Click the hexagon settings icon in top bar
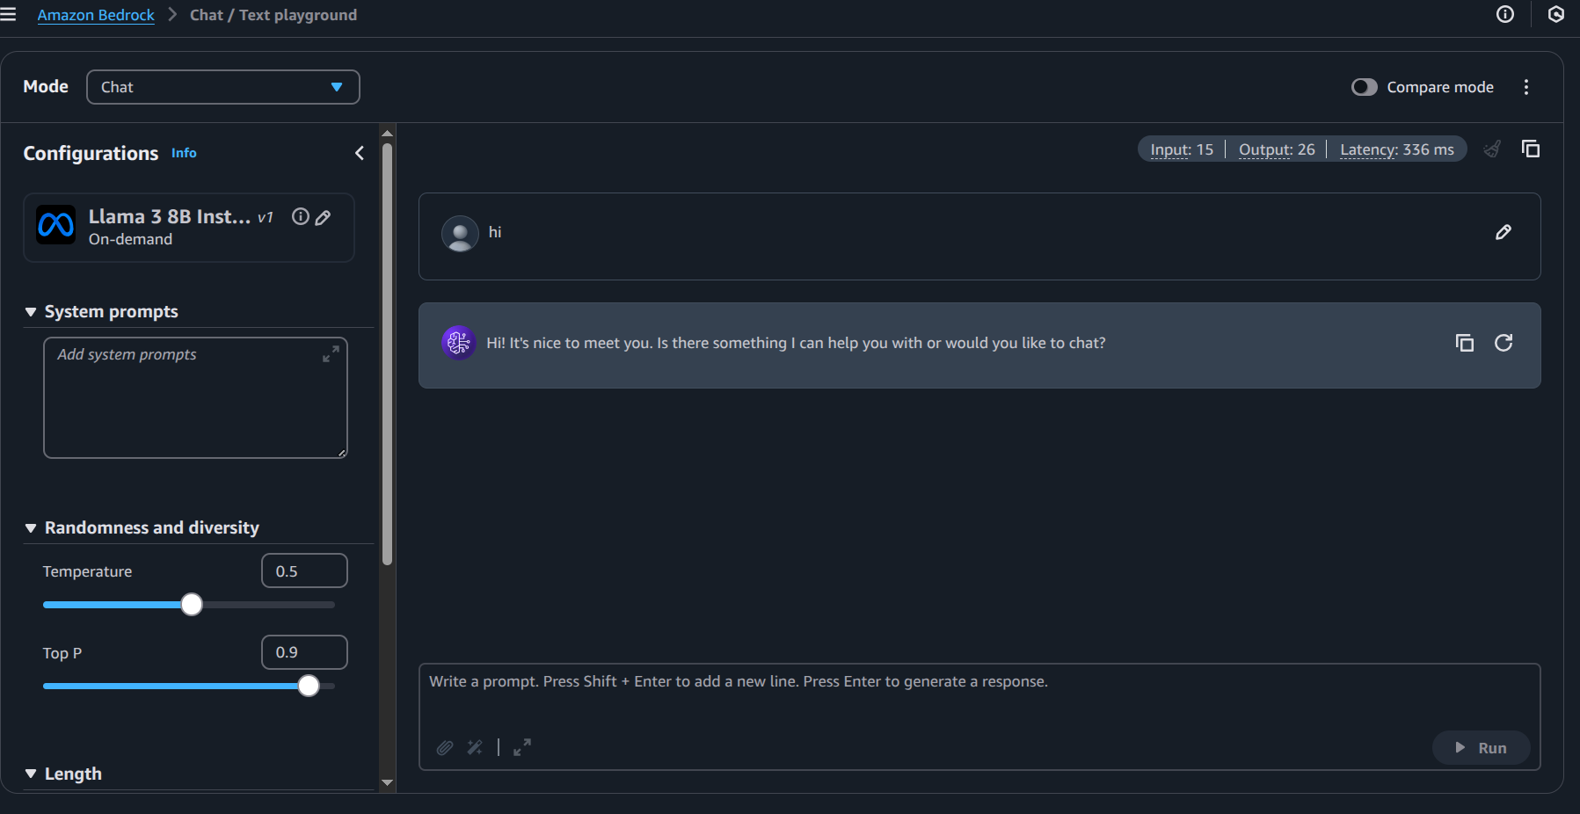Image resolution: width=1580 pixels, height=814 pixels. [1556, 14]
